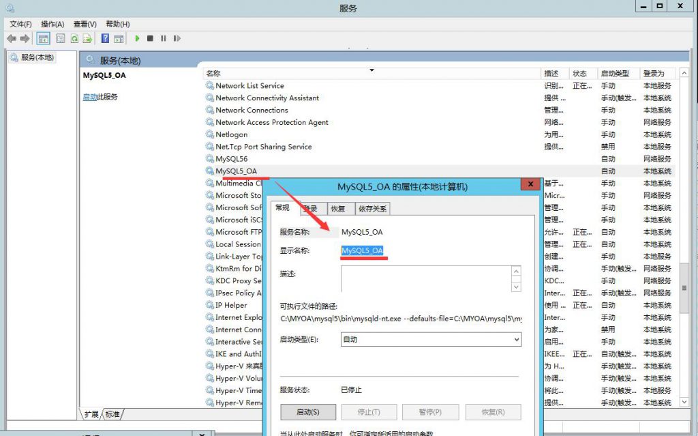
Task: Select the Network Connectivity Assistant service row
Action: [439, 98]
